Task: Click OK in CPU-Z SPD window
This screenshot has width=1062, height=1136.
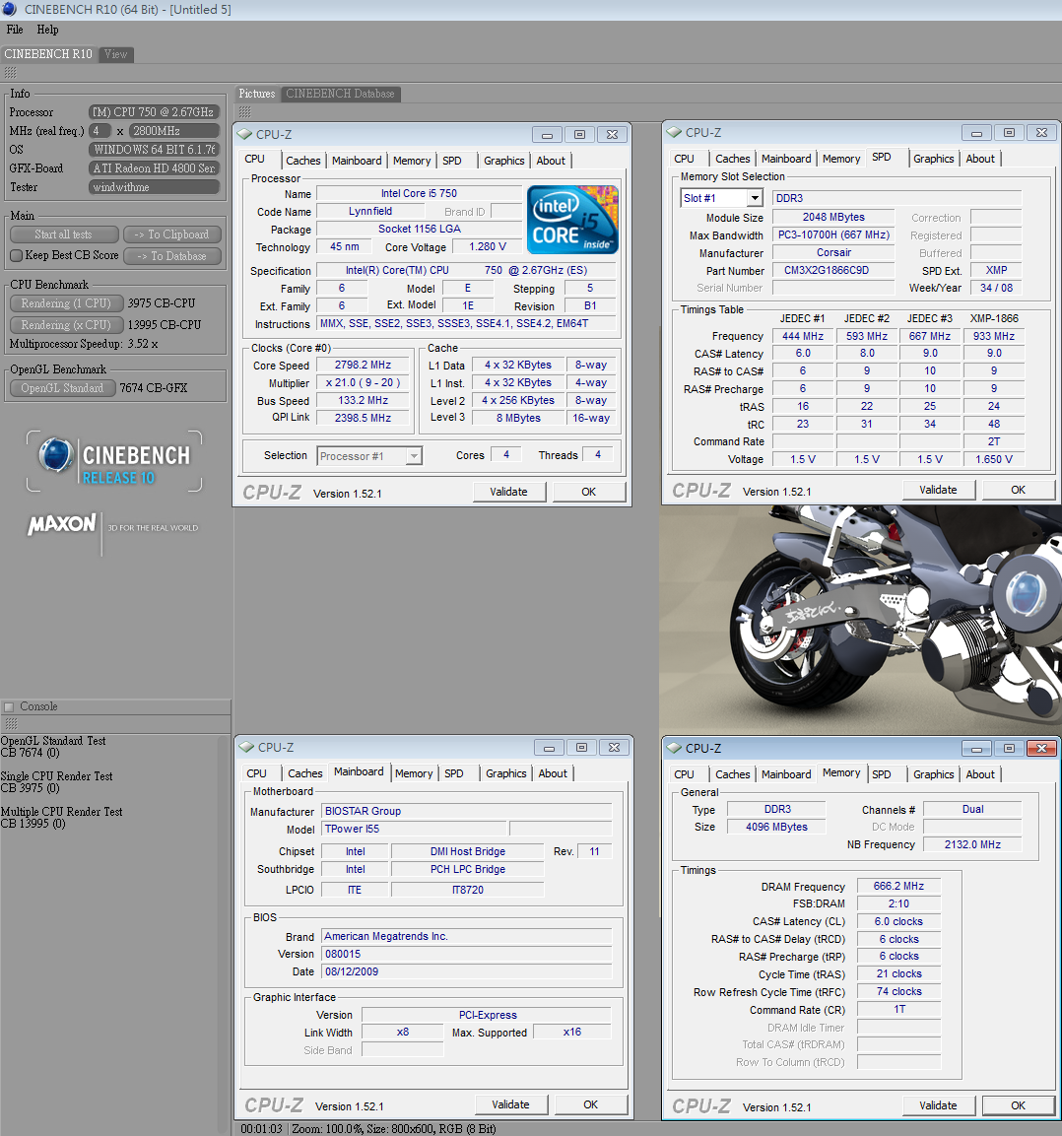Action: [1018, 491]
